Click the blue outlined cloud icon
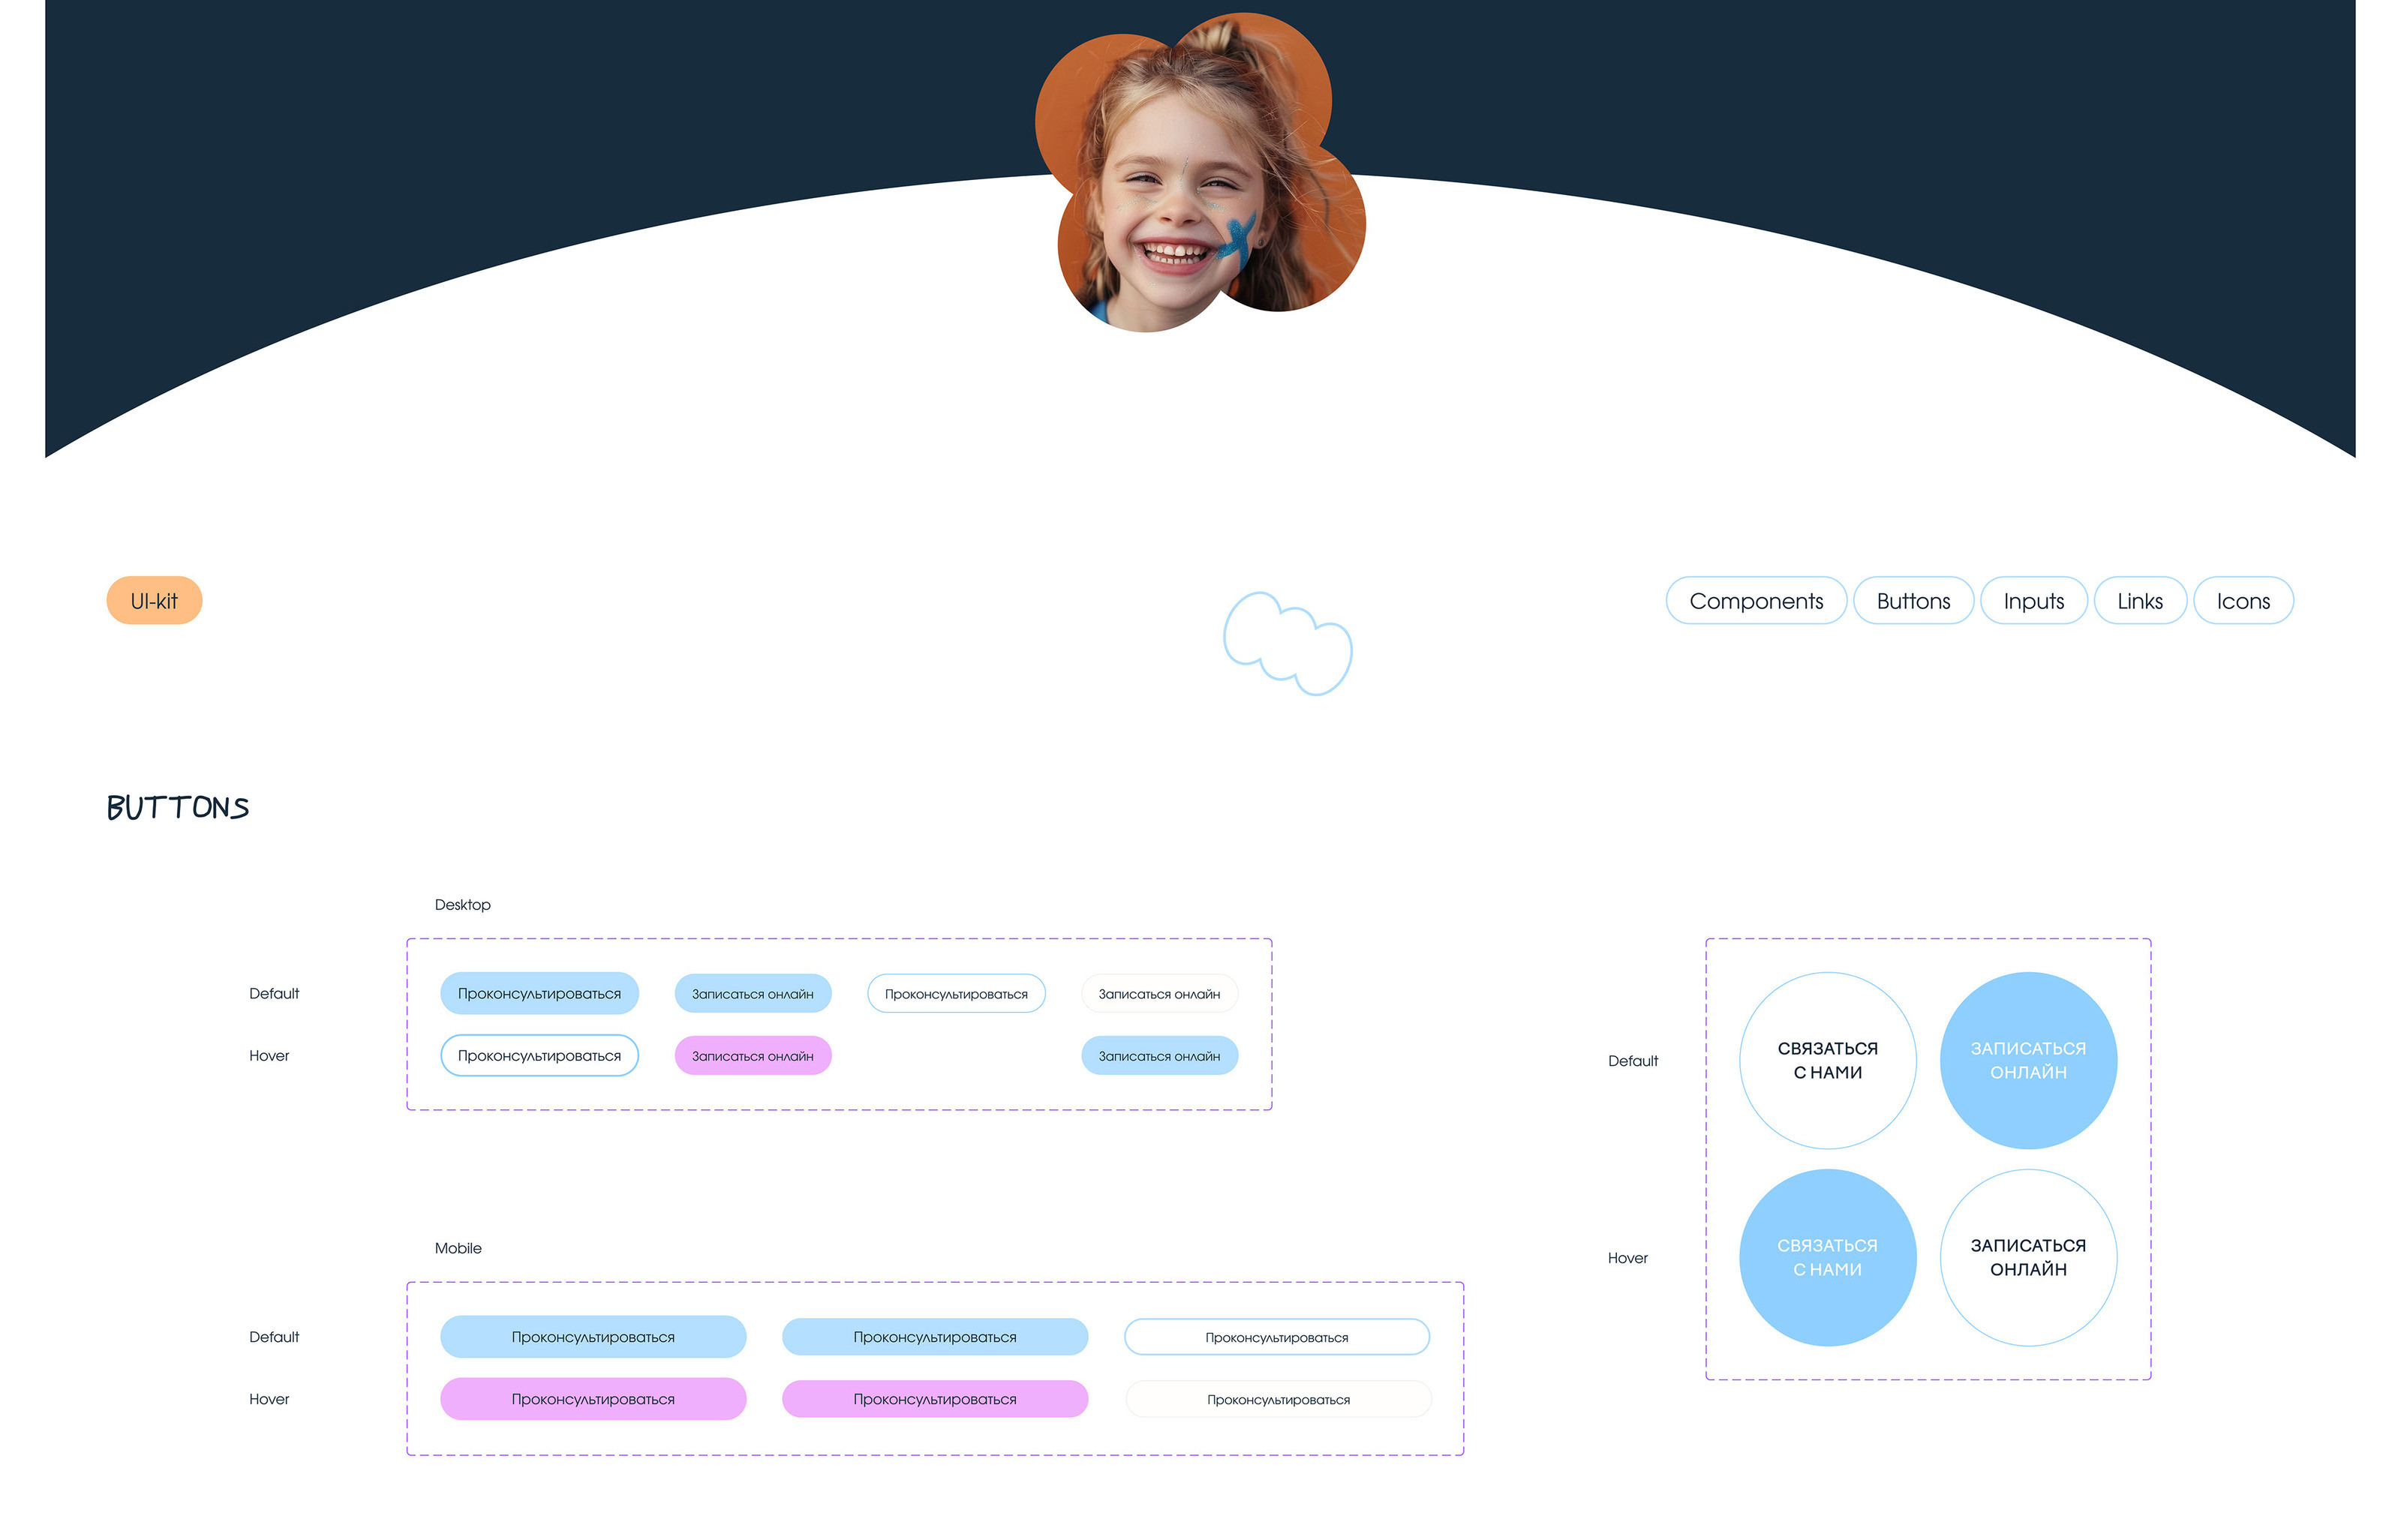The image size is (2401, 1540). pyautogui.click(x=1287, y=643)
